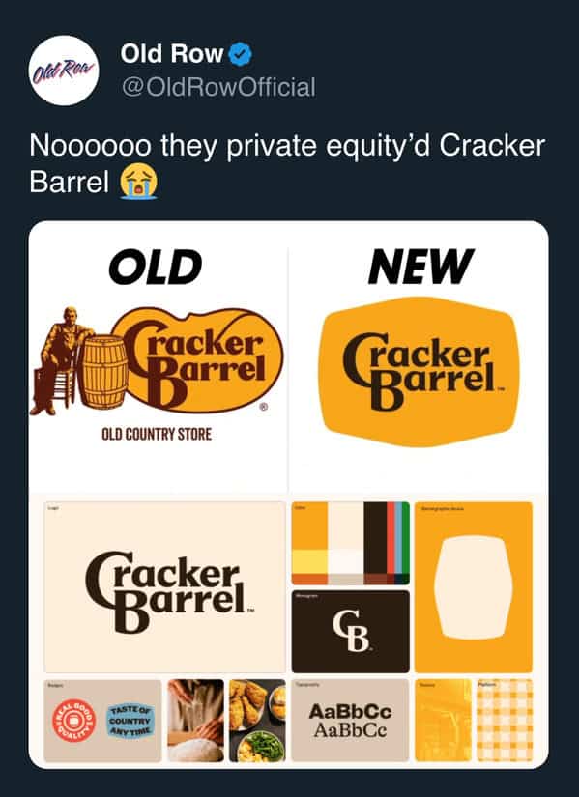This screenshot has width=579, height=797.
Task: Click the CB monogram tile
Action: [350, 631]
